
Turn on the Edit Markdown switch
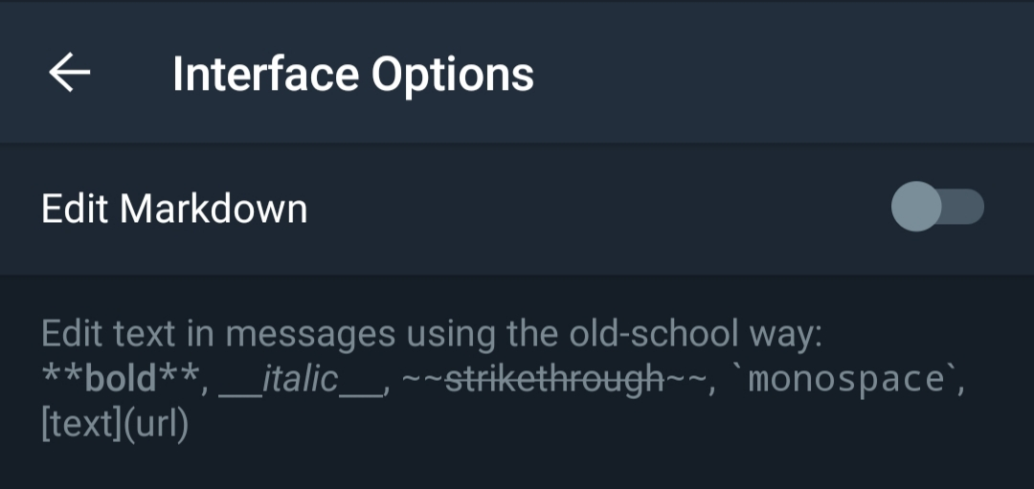936,207
